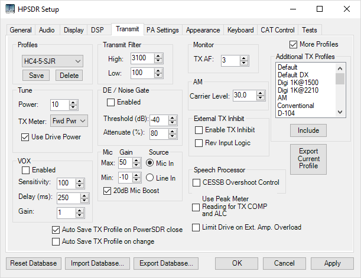Click the Include button
The height and width of the screenshot is (278, 361).
308,130
